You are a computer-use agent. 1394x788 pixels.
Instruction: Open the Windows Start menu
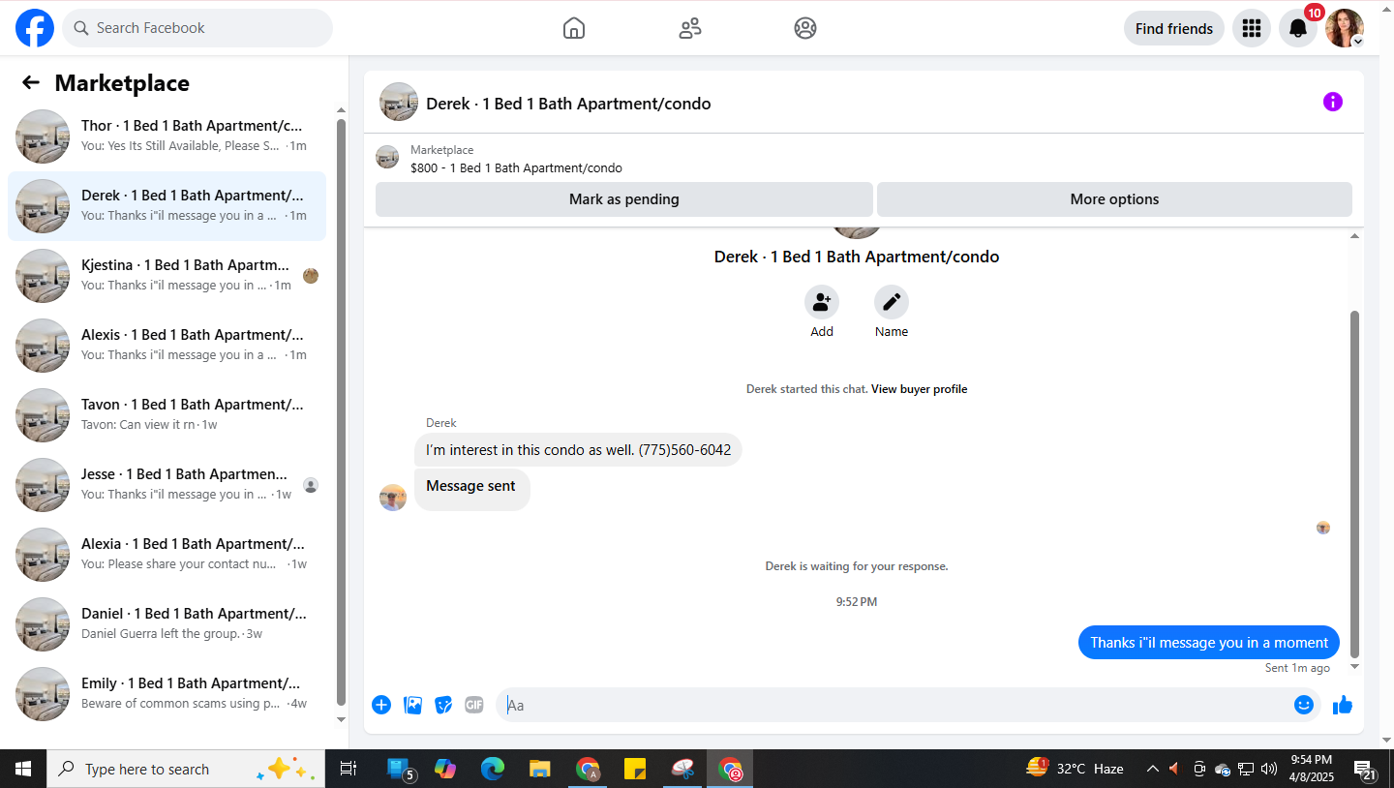[23, 769]
